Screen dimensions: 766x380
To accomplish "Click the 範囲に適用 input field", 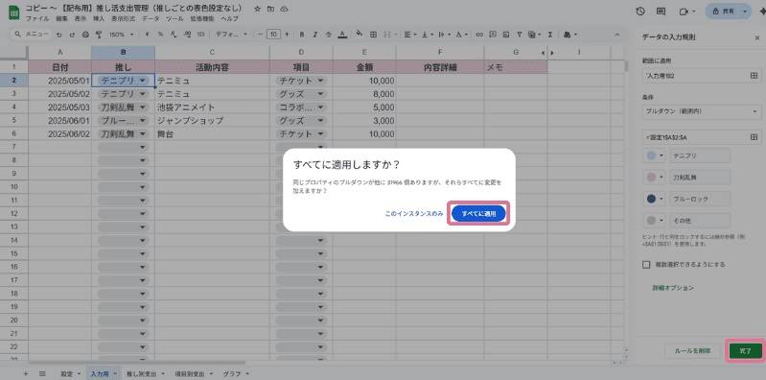I will pos(701,75).
